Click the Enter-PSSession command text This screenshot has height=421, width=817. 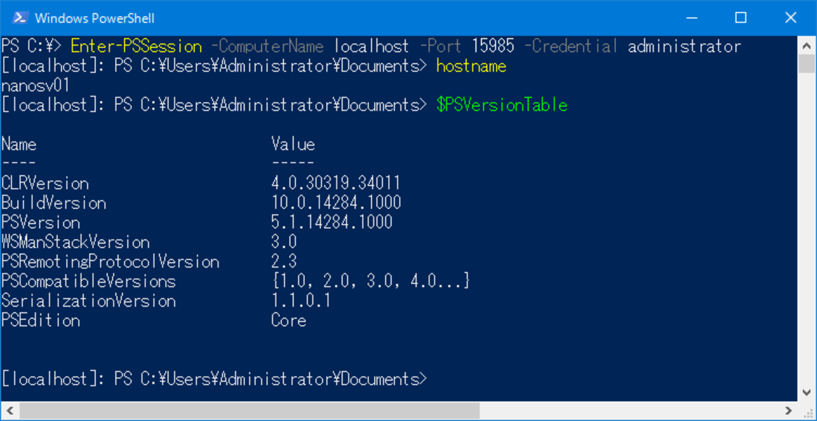[x=136, y=46]
